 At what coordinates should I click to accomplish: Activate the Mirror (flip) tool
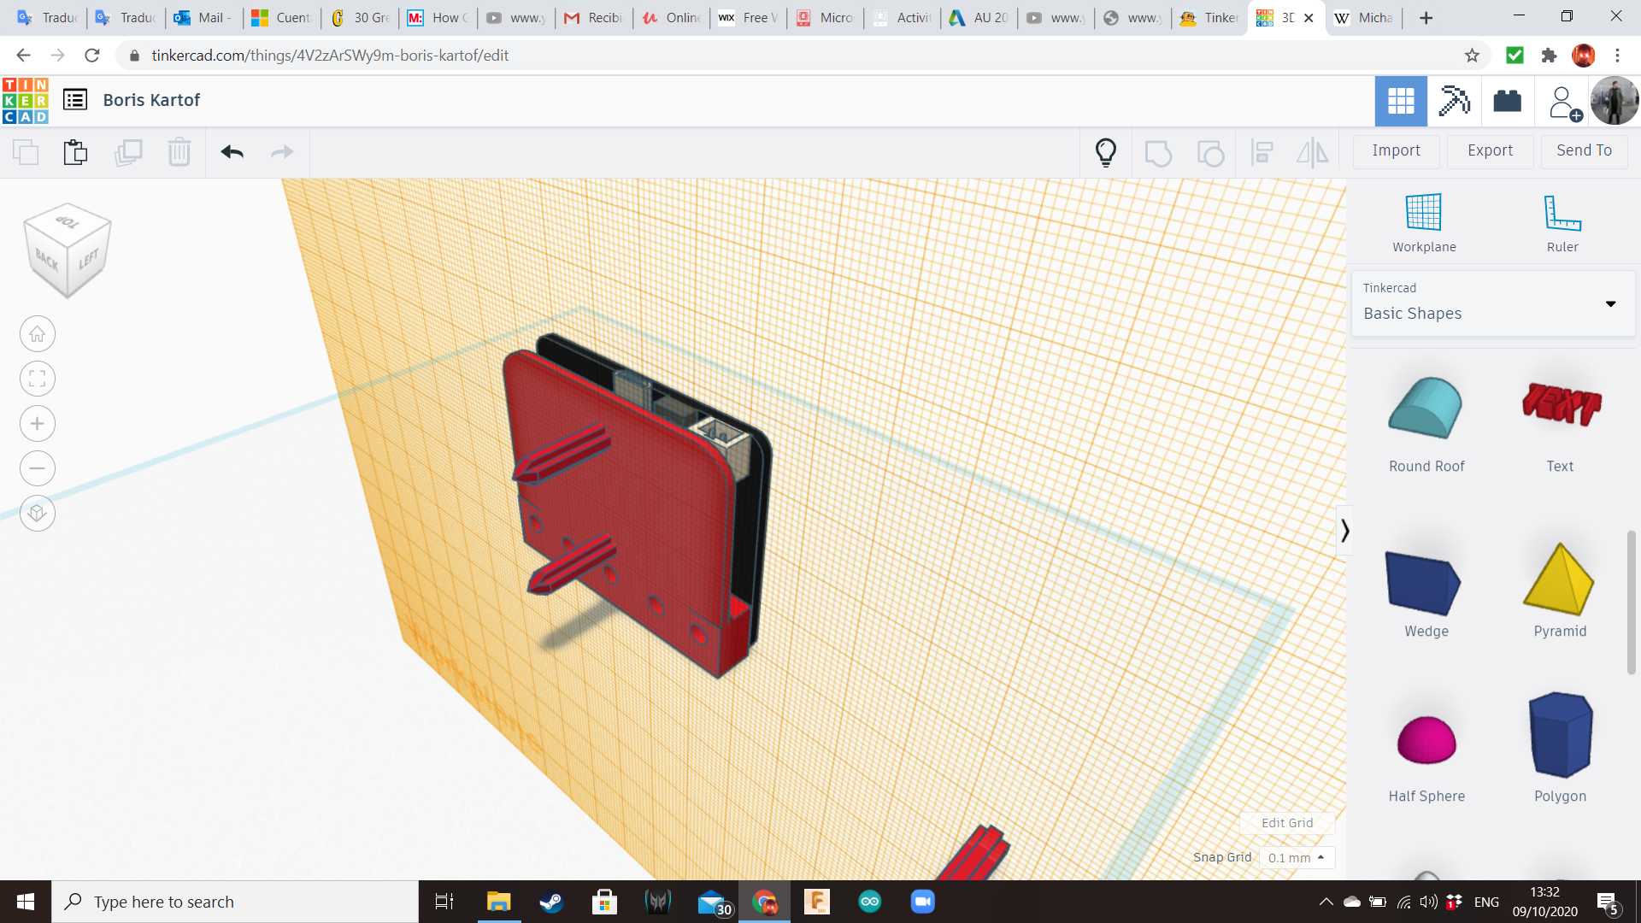click(x=1312, y=152)
